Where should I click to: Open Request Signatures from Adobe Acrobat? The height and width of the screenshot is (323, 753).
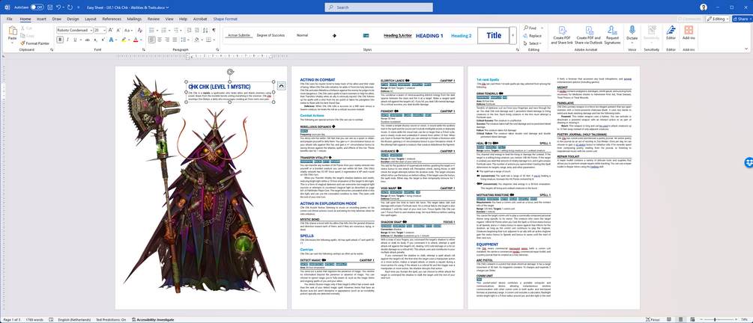612,34
